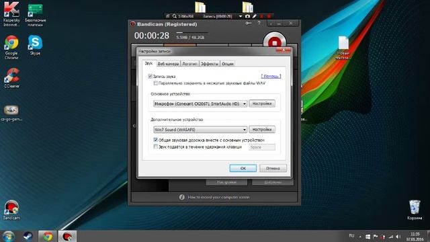Image resolution: width=430 pixels, height=242 pixels.
Task: Click RU language indicator in taskbar
Action: (x=351, y=236)
